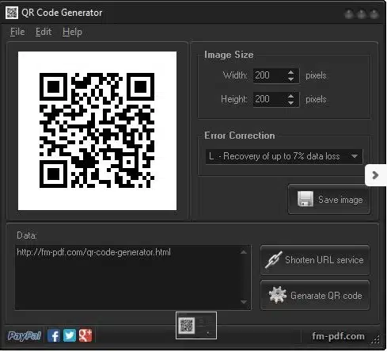Click the right chevron arrow at window edge
This screenshot has height=352, width=387.
pyautogui.click(x=375, y=175)
